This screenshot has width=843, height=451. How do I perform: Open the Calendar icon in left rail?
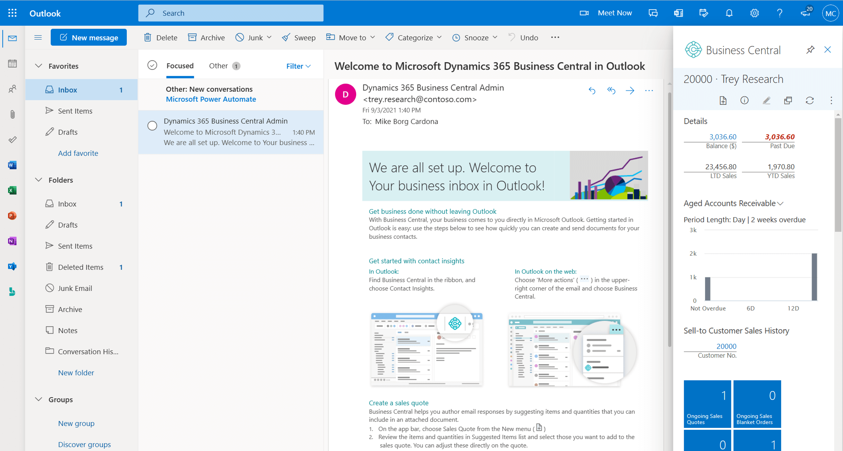pyautogui.click(x=12, y=64)
